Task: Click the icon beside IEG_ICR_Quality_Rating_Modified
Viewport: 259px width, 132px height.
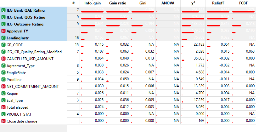Action: [3, 52]
